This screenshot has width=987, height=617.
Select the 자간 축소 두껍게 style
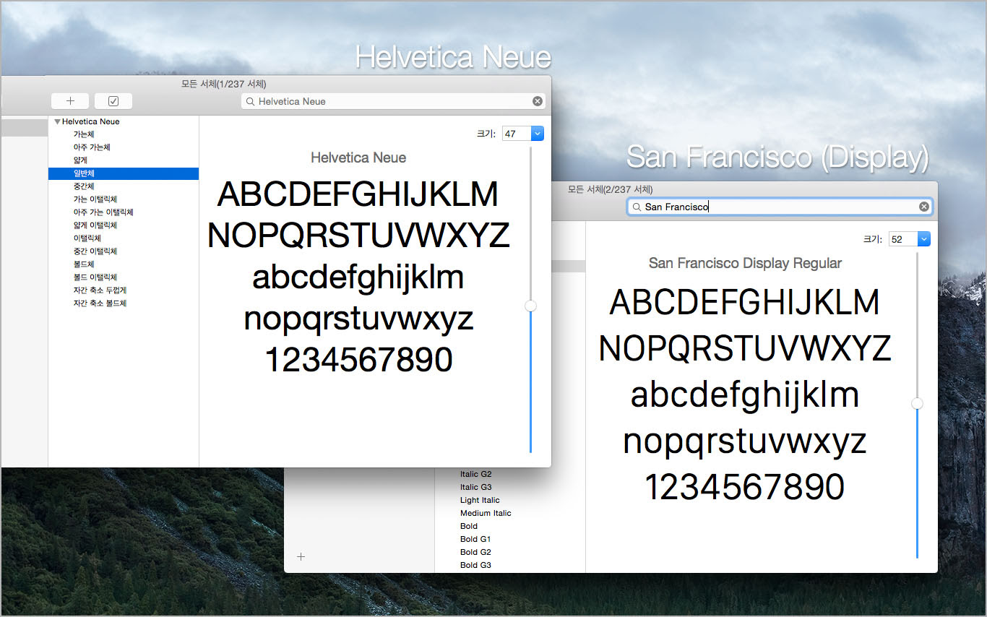100,290
